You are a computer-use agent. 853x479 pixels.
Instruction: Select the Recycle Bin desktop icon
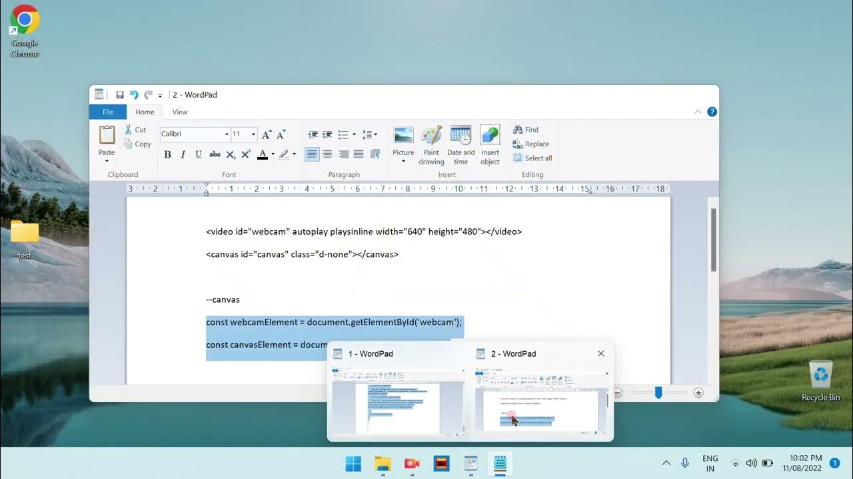coord(820,381)
